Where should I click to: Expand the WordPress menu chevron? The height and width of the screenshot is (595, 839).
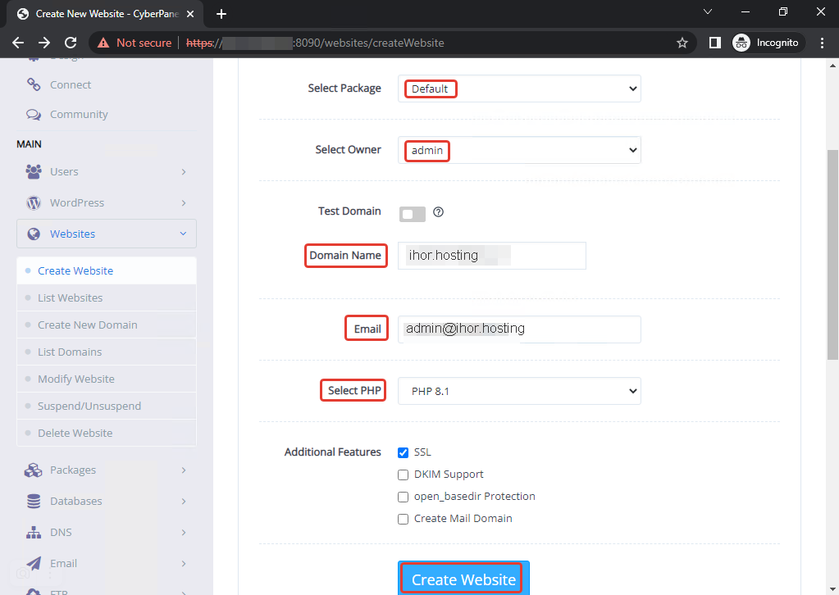[184, 202]
